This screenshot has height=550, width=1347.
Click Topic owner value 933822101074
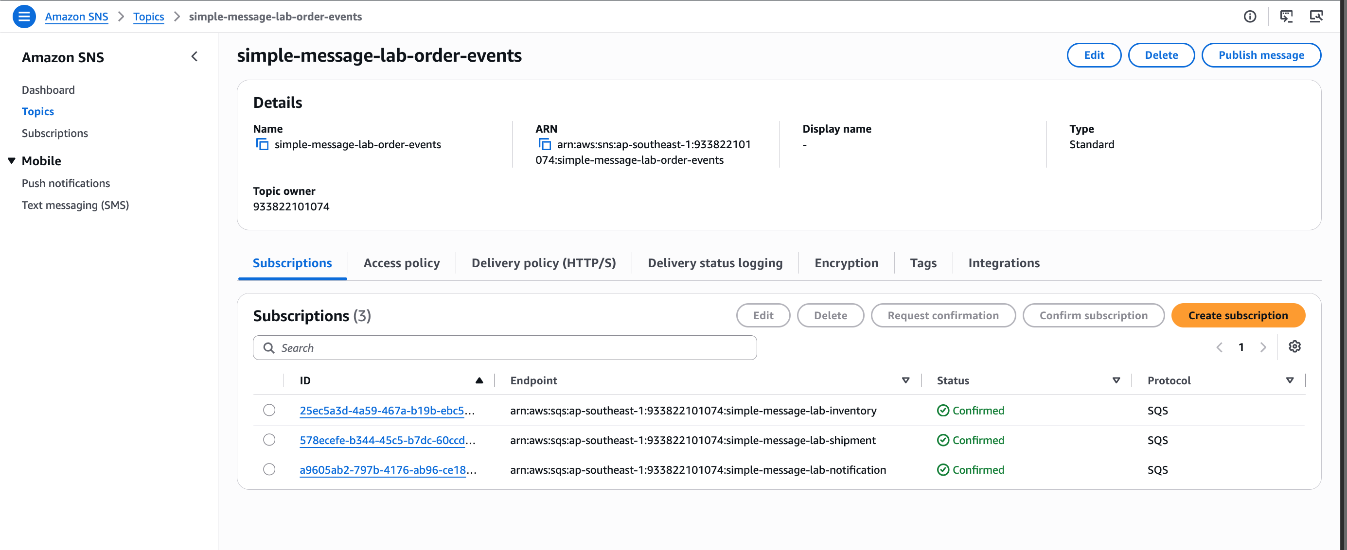coord(291,206)
